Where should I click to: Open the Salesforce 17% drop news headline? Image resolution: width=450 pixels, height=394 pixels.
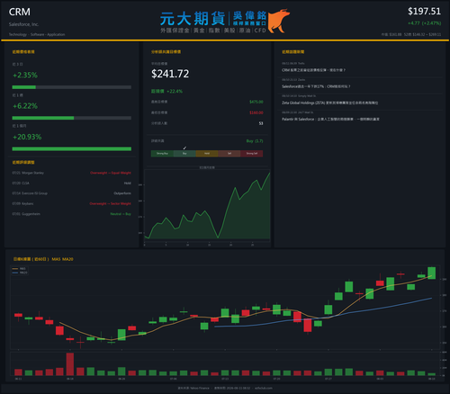point(316,86)
